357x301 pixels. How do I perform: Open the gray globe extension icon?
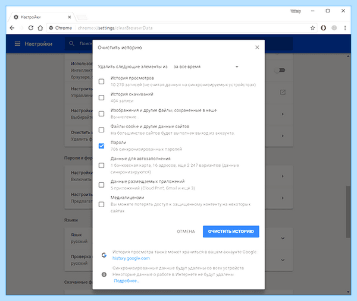click(x=334, y=28)
